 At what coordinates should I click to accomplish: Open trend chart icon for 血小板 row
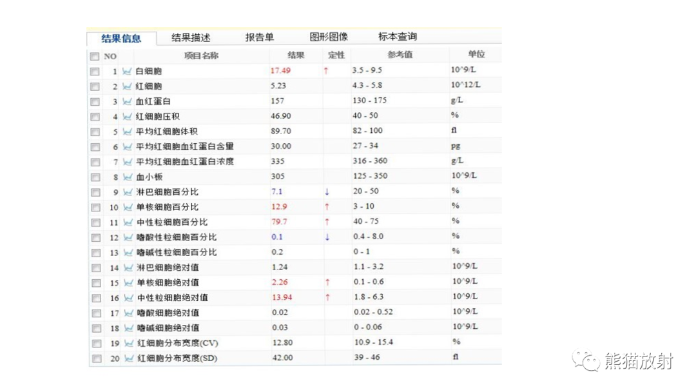pyautogui.click(x=128, y=177)
